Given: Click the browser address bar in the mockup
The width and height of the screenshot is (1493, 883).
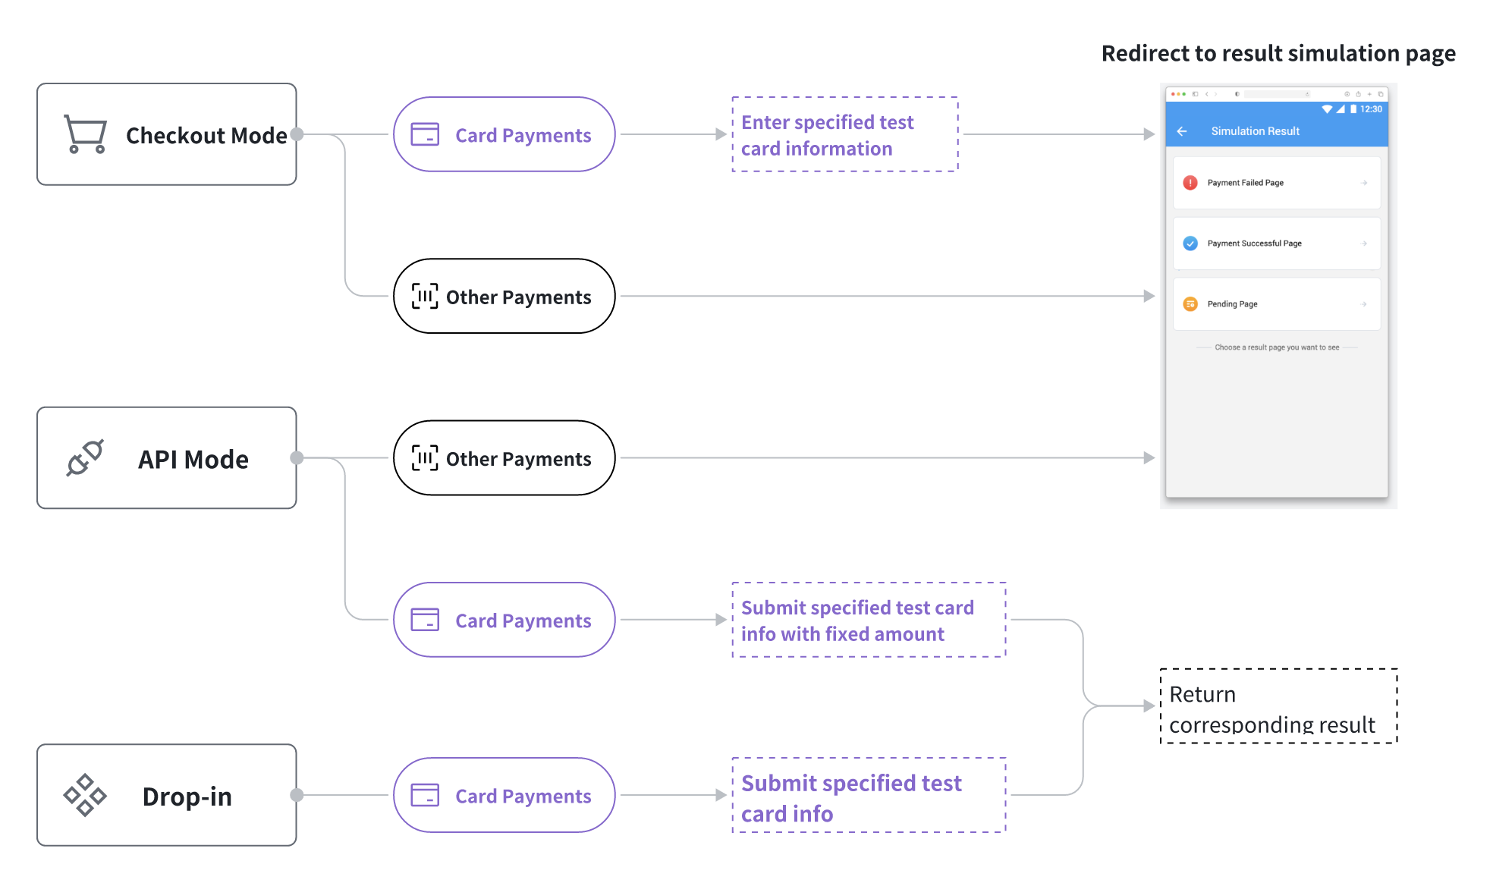Looking at the screenshot, I should pos(1275,94).
